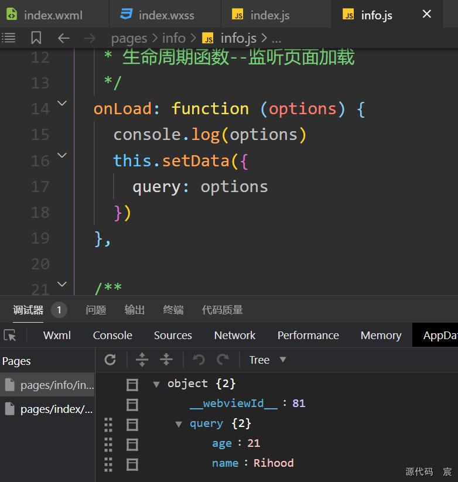The height and width of the screenshot is (482, 458).
Task: Open action menu for __webviewId__ row
Action: [132, 405]
